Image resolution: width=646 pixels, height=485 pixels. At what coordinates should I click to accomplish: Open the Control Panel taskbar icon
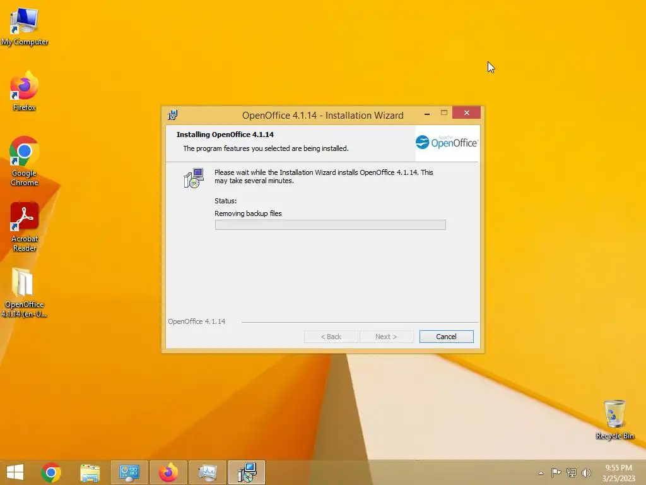pyautogui.click(x=129, y=472)
